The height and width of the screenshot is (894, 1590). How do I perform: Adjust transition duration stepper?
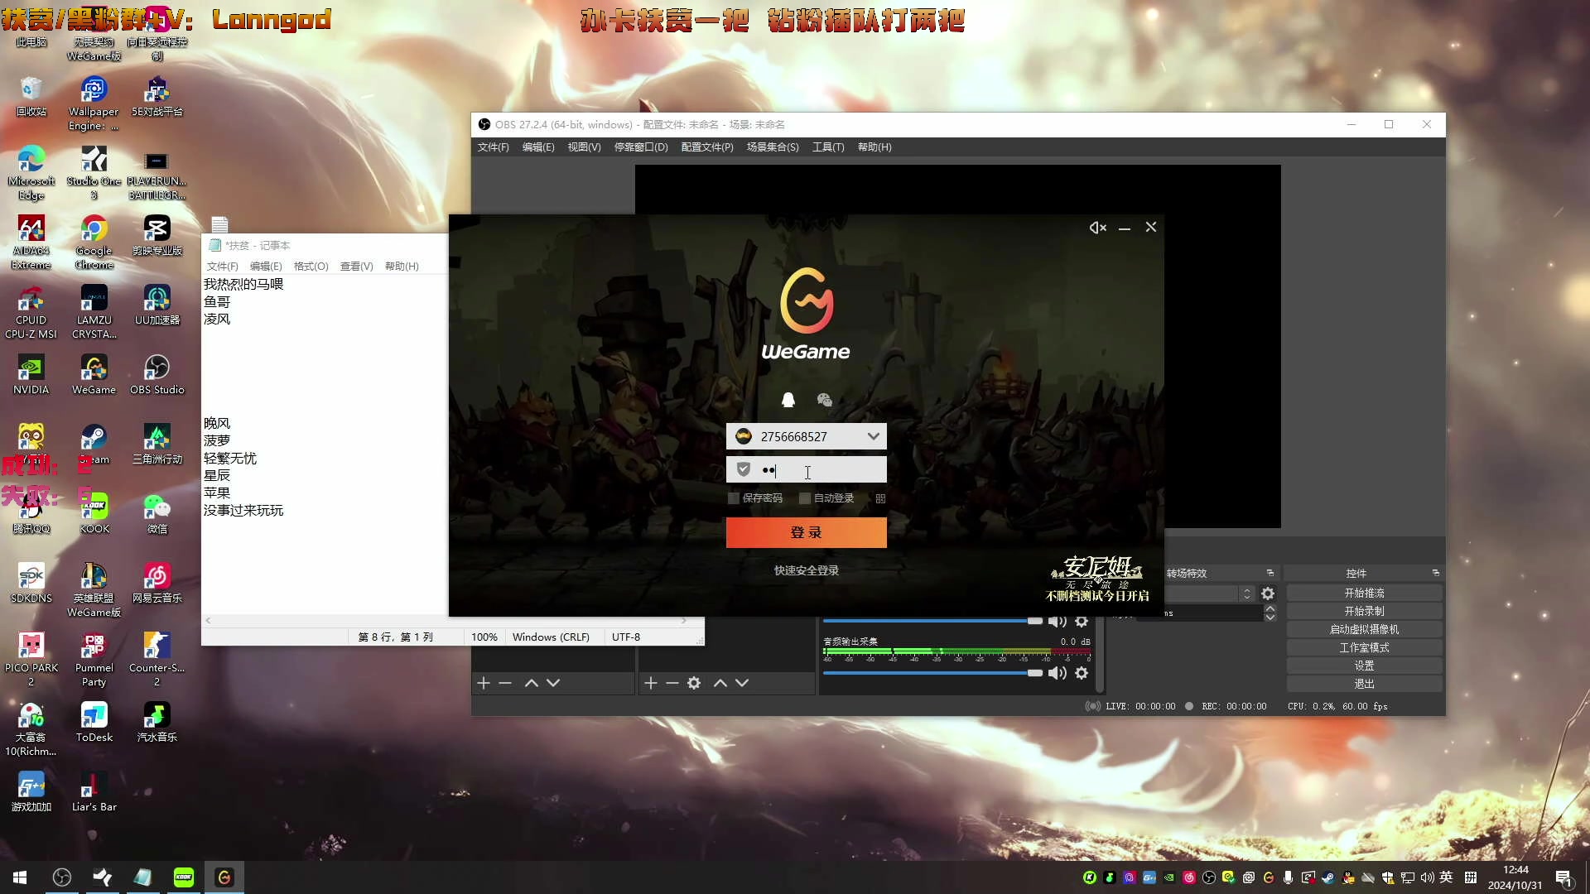click(1270, 613)
